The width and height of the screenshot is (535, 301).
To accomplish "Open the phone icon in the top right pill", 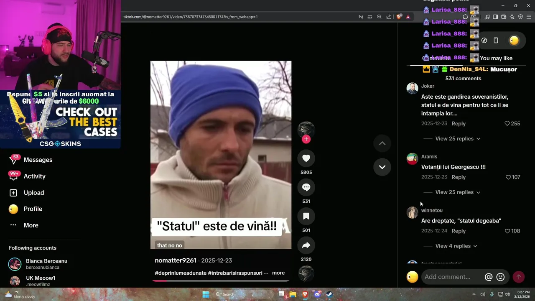I will click(496, 41).
